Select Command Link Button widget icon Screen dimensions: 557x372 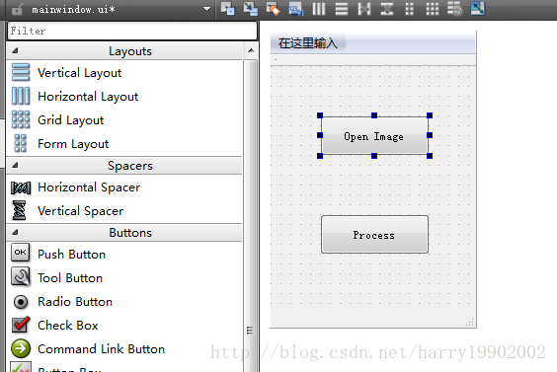[21, 348]
